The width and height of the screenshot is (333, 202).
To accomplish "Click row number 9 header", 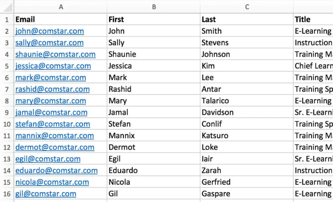I will point(7,113).
